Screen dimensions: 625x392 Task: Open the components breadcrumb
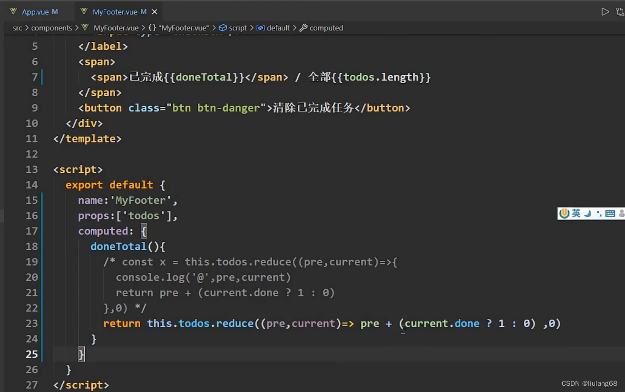click(x=51, y=28)
